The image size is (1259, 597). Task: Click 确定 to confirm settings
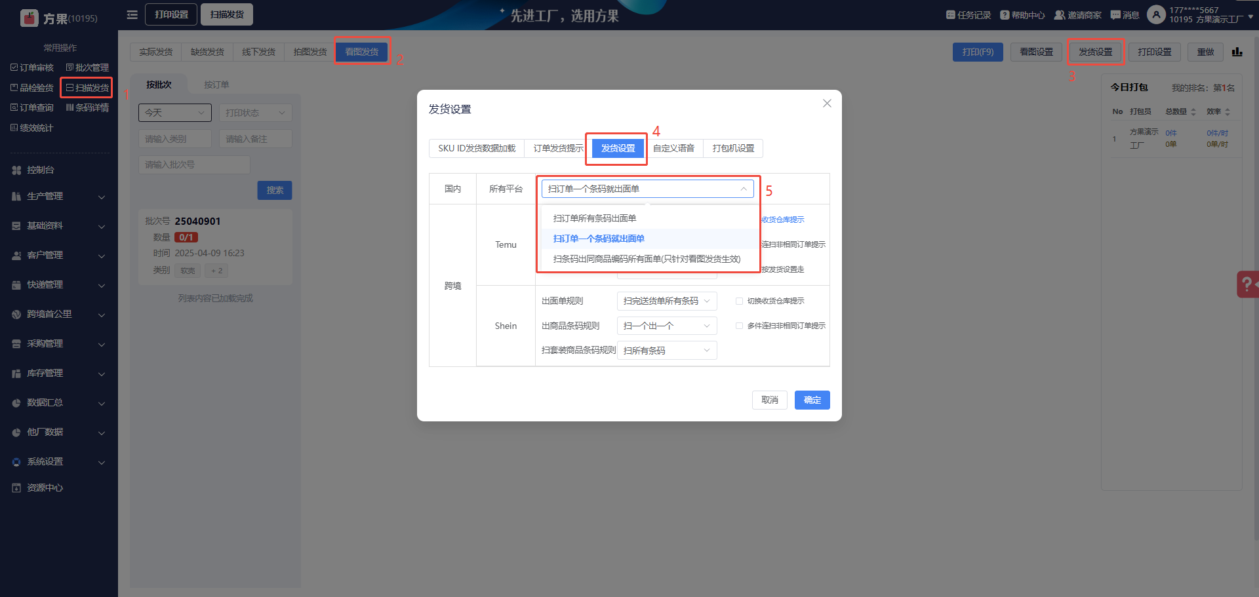[812, 400]
